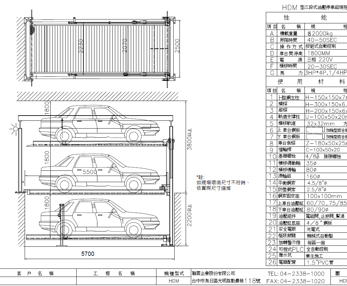Click the 聯寰企業股份有限公司 company name
The width and height of the screenshot is (347, 286).
coord(213,273)
